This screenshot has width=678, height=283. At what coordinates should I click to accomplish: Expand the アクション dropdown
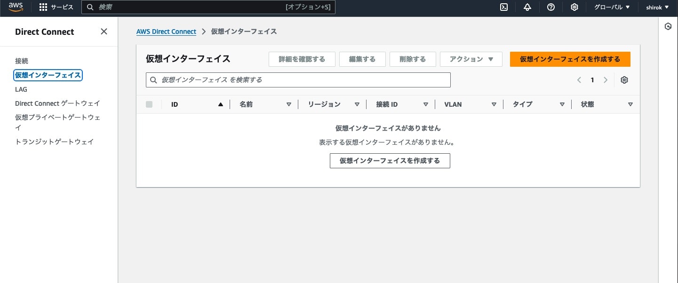pyautogui.click(x=471, y=59)
